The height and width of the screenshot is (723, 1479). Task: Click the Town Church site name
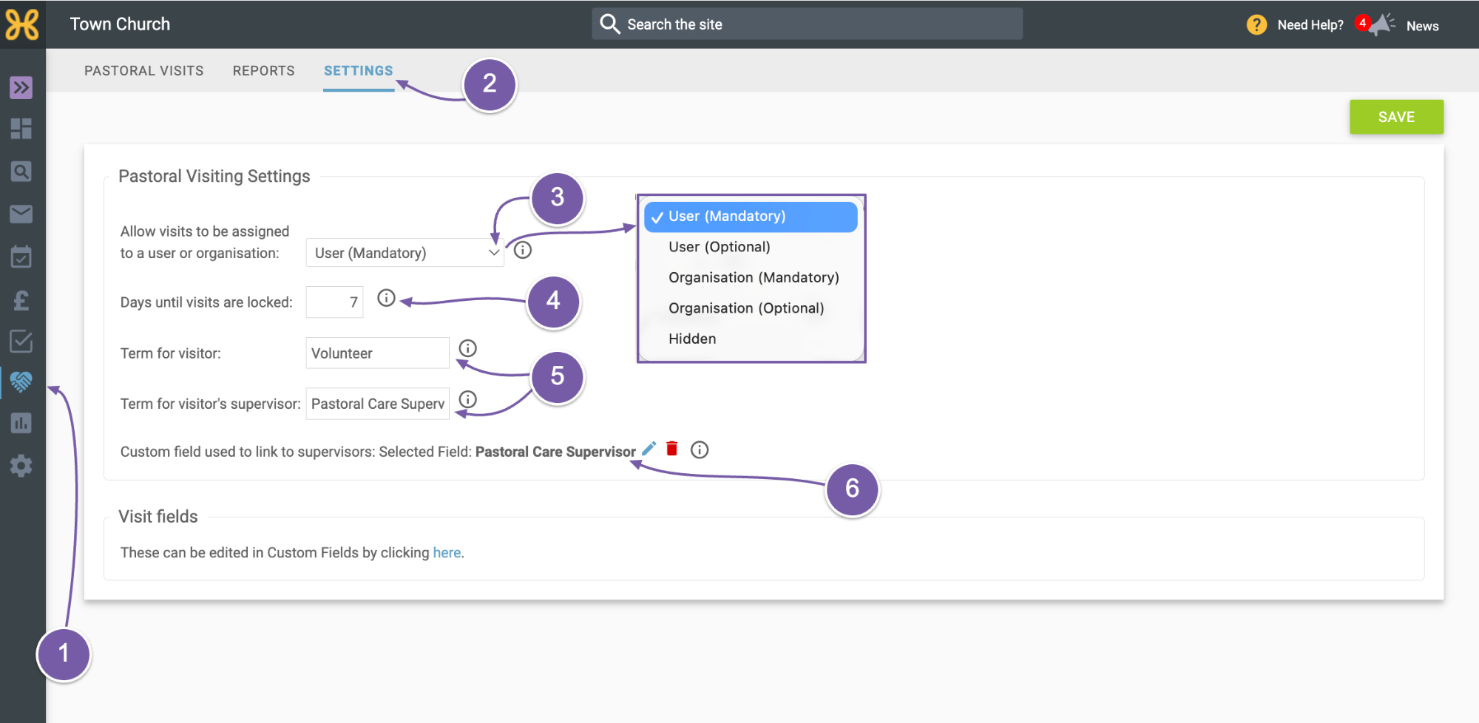[x=120, y=24]
